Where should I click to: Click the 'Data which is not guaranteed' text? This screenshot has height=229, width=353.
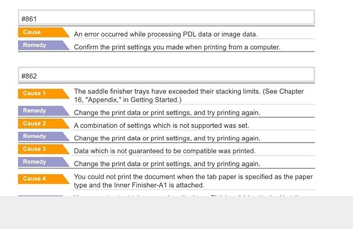tap(164, 151)
